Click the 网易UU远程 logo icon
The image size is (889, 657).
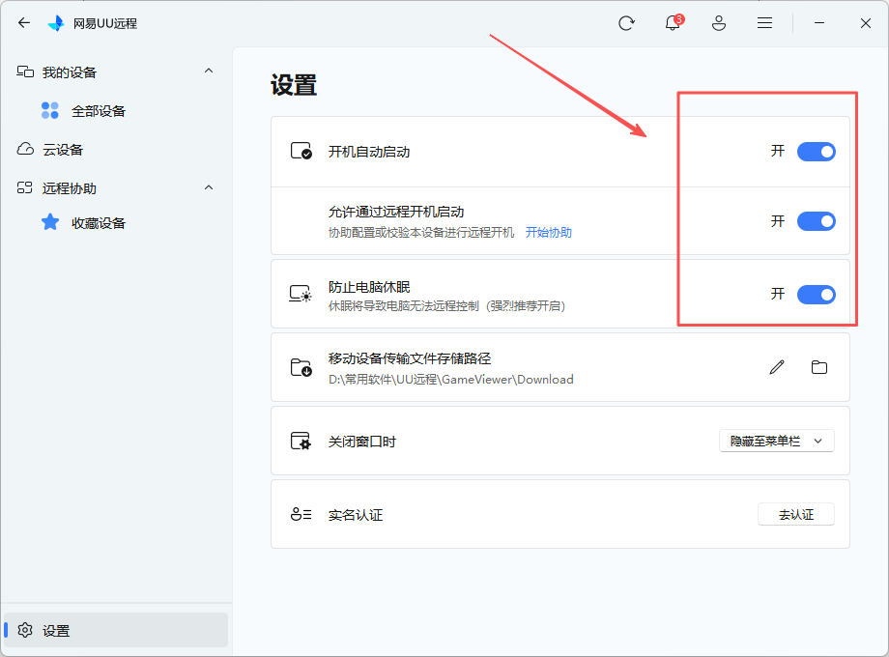pyautogui.click(x=56, y=23)
